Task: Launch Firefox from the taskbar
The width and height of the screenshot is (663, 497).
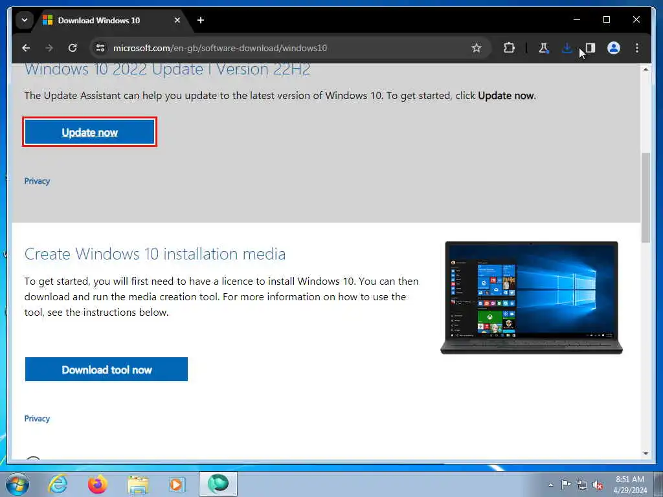Action: point(98,484)
